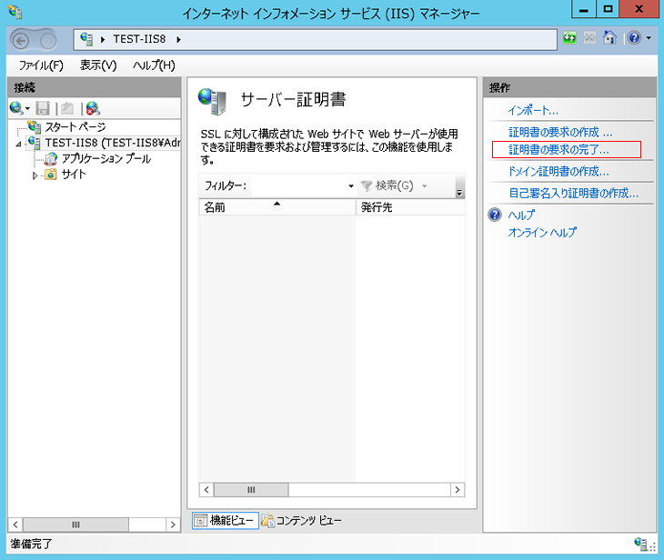
Task: Select the サイト folder node
Action: pyautogui.click(x=74, y=174)
